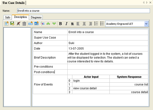153x110 pixels.
Task: Toggle underline formatting
Action: pyautogui.click(x=72, y=24)
